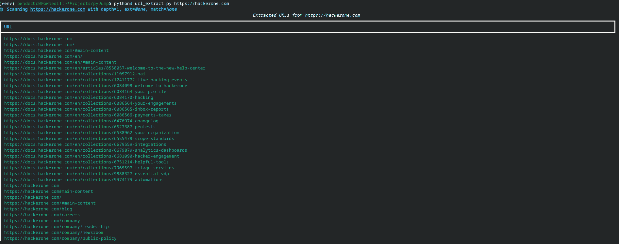Open the welcome-to-hackerone collection URL
619x244 pixels.
tap(96, 86)
